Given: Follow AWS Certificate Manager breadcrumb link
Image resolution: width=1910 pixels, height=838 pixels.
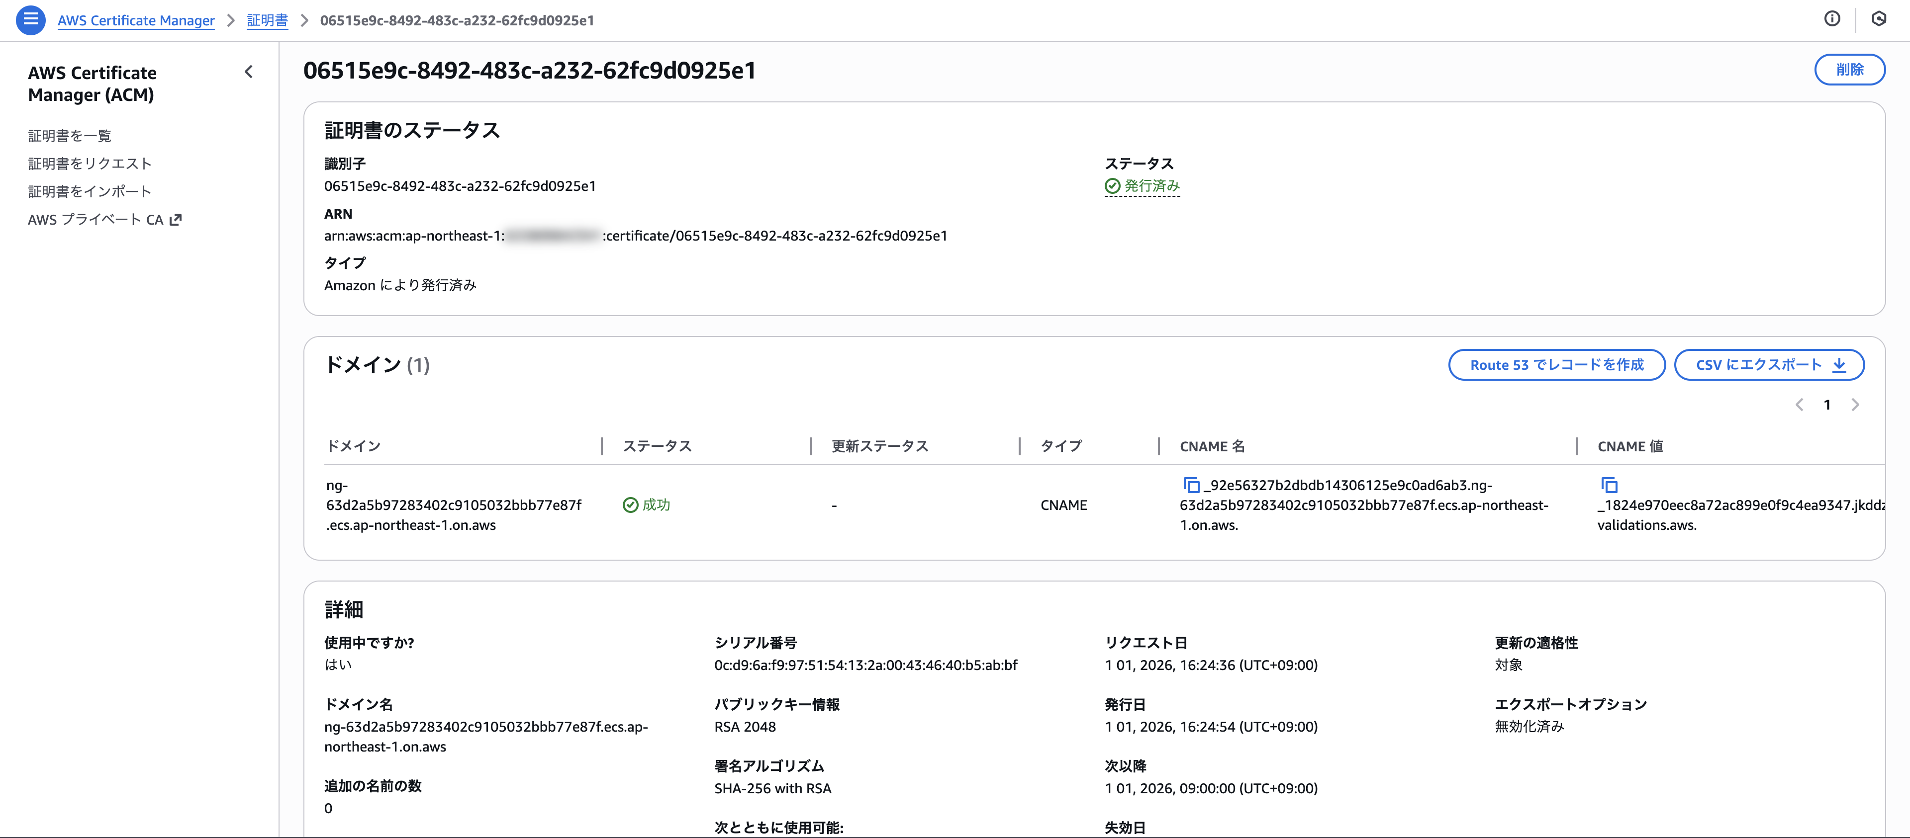Looking at the screenshot, I should point(136,21).
